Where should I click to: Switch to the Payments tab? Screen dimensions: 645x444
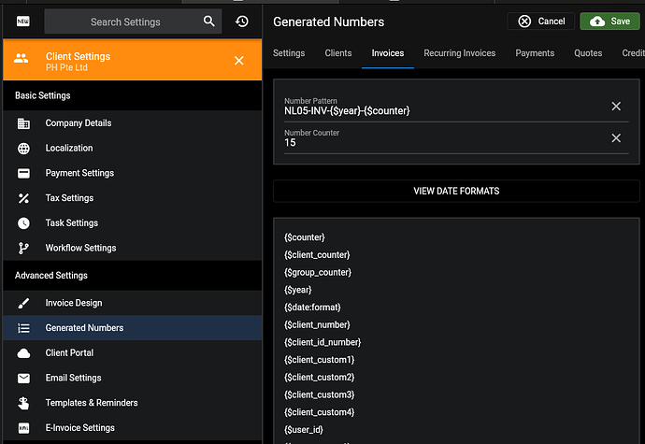[535, 53]
